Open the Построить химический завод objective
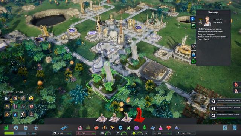Image resolution: width=241 pixels, height=136 pixels. (226, 101)
